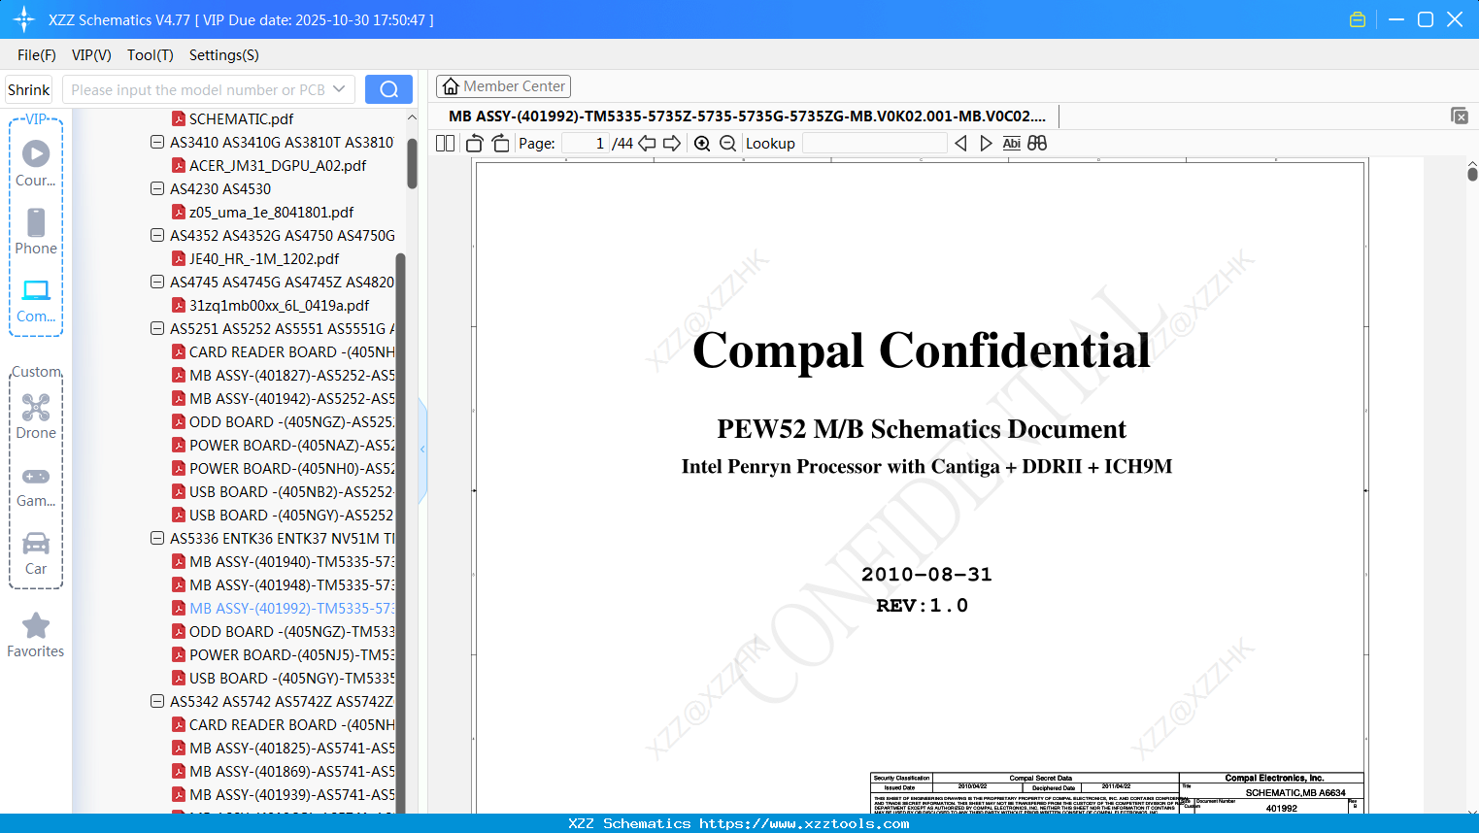Image resolution: width=1479 pixels, height=833 pixels.
Task: Click the file tree vertical scrollbar
Action: pos(412,161)
